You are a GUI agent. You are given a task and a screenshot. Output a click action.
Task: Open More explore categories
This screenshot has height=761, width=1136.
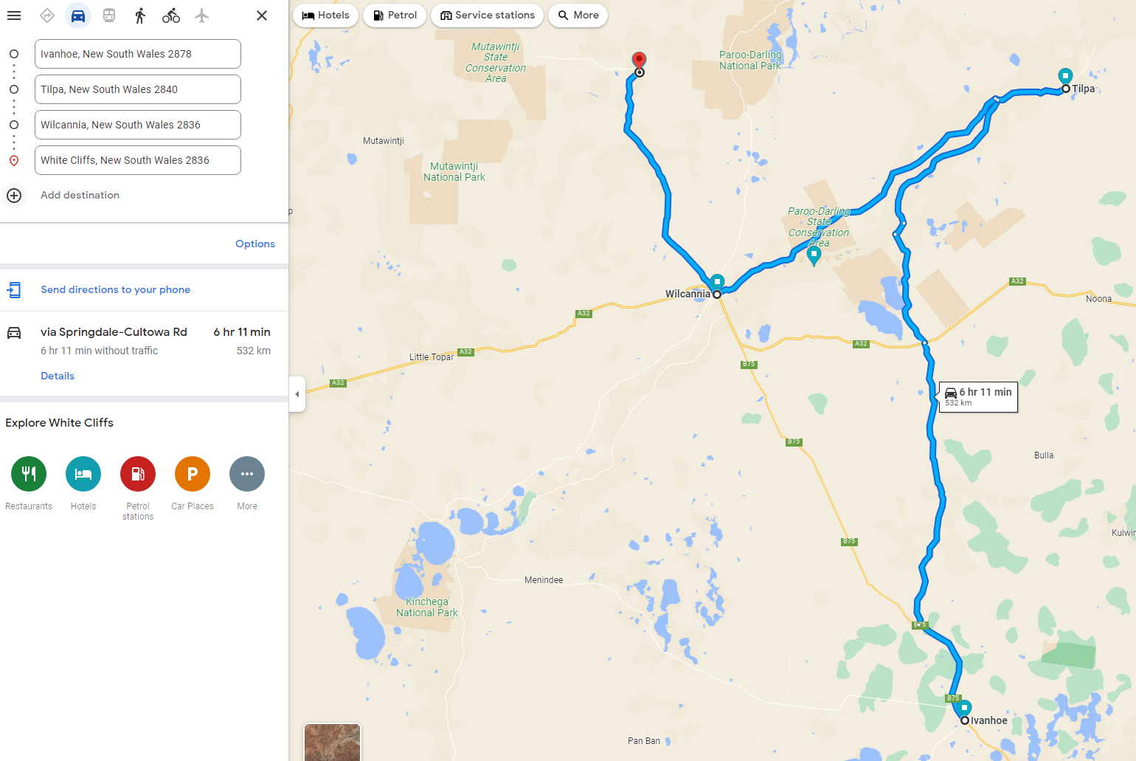click(x=247, y=474)
